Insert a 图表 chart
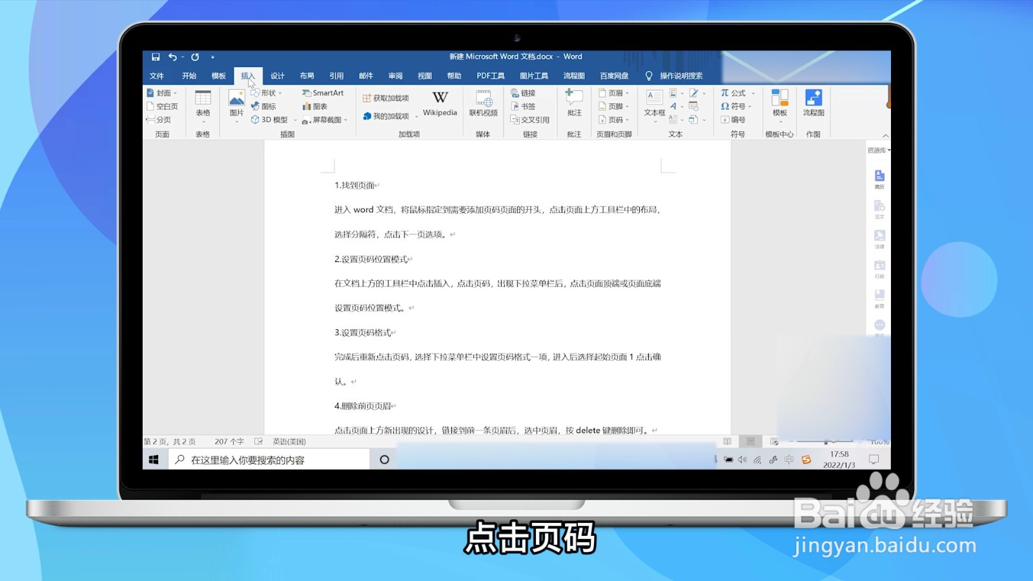This screenshot has width=1033, height=581. point(315,107)
